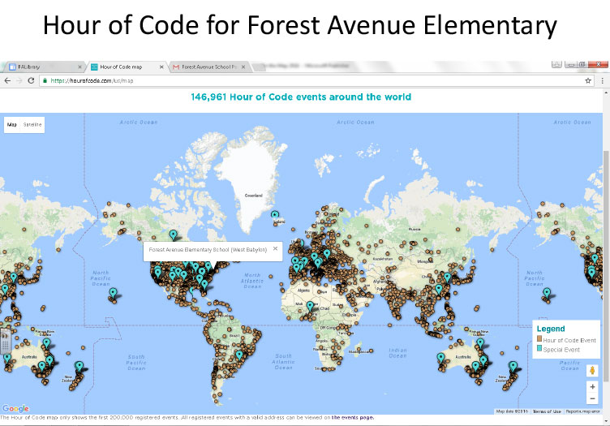610x426 pixels.
Task: Close the Forest Avenue Elementary School info popup
Action: click(x=275, y=248)
